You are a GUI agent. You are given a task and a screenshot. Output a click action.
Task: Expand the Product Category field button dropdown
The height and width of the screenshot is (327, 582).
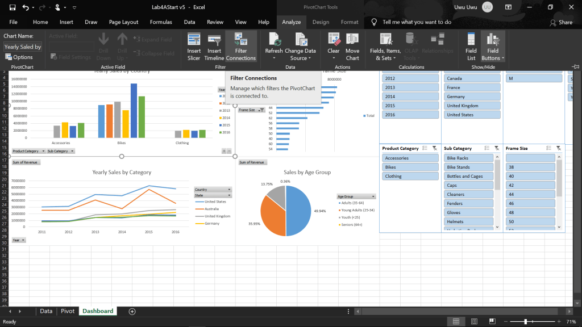(42, 152)
